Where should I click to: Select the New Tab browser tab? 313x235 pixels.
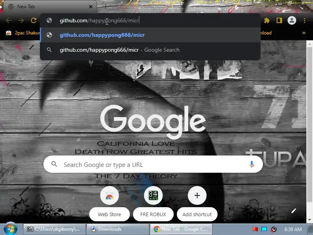(x=50, y=7)
